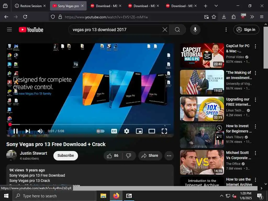The image size is (268, 201).
Task: Open the ad blocker extension badge 200
Action: pyautogui.click(x=243, y=16)
